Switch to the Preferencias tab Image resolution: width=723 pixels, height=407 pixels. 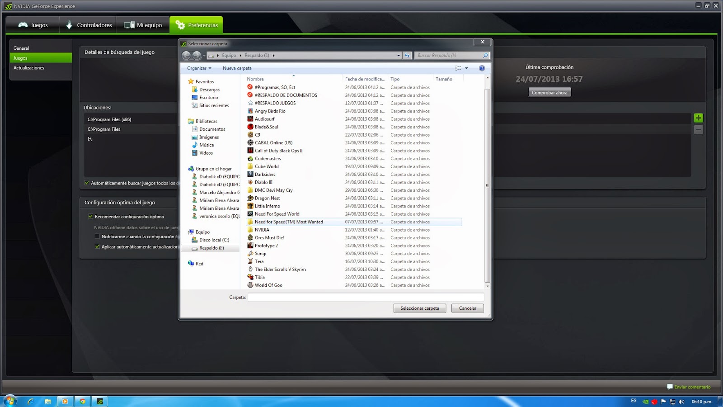(x=196, y=25)
